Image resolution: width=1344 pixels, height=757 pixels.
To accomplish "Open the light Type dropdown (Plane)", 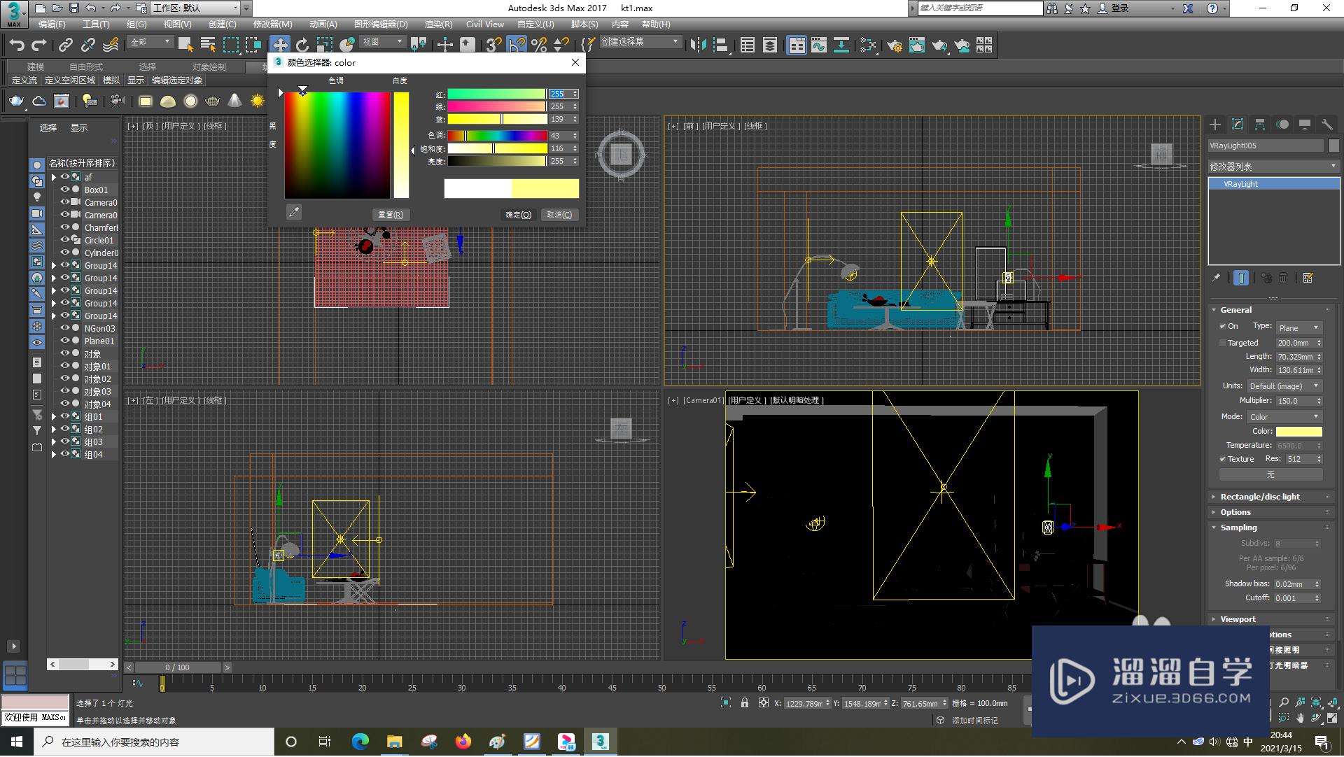I will [1298, 327].
